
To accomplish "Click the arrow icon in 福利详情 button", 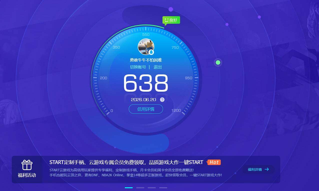I will pyautogui.click(x=267, y=169).
